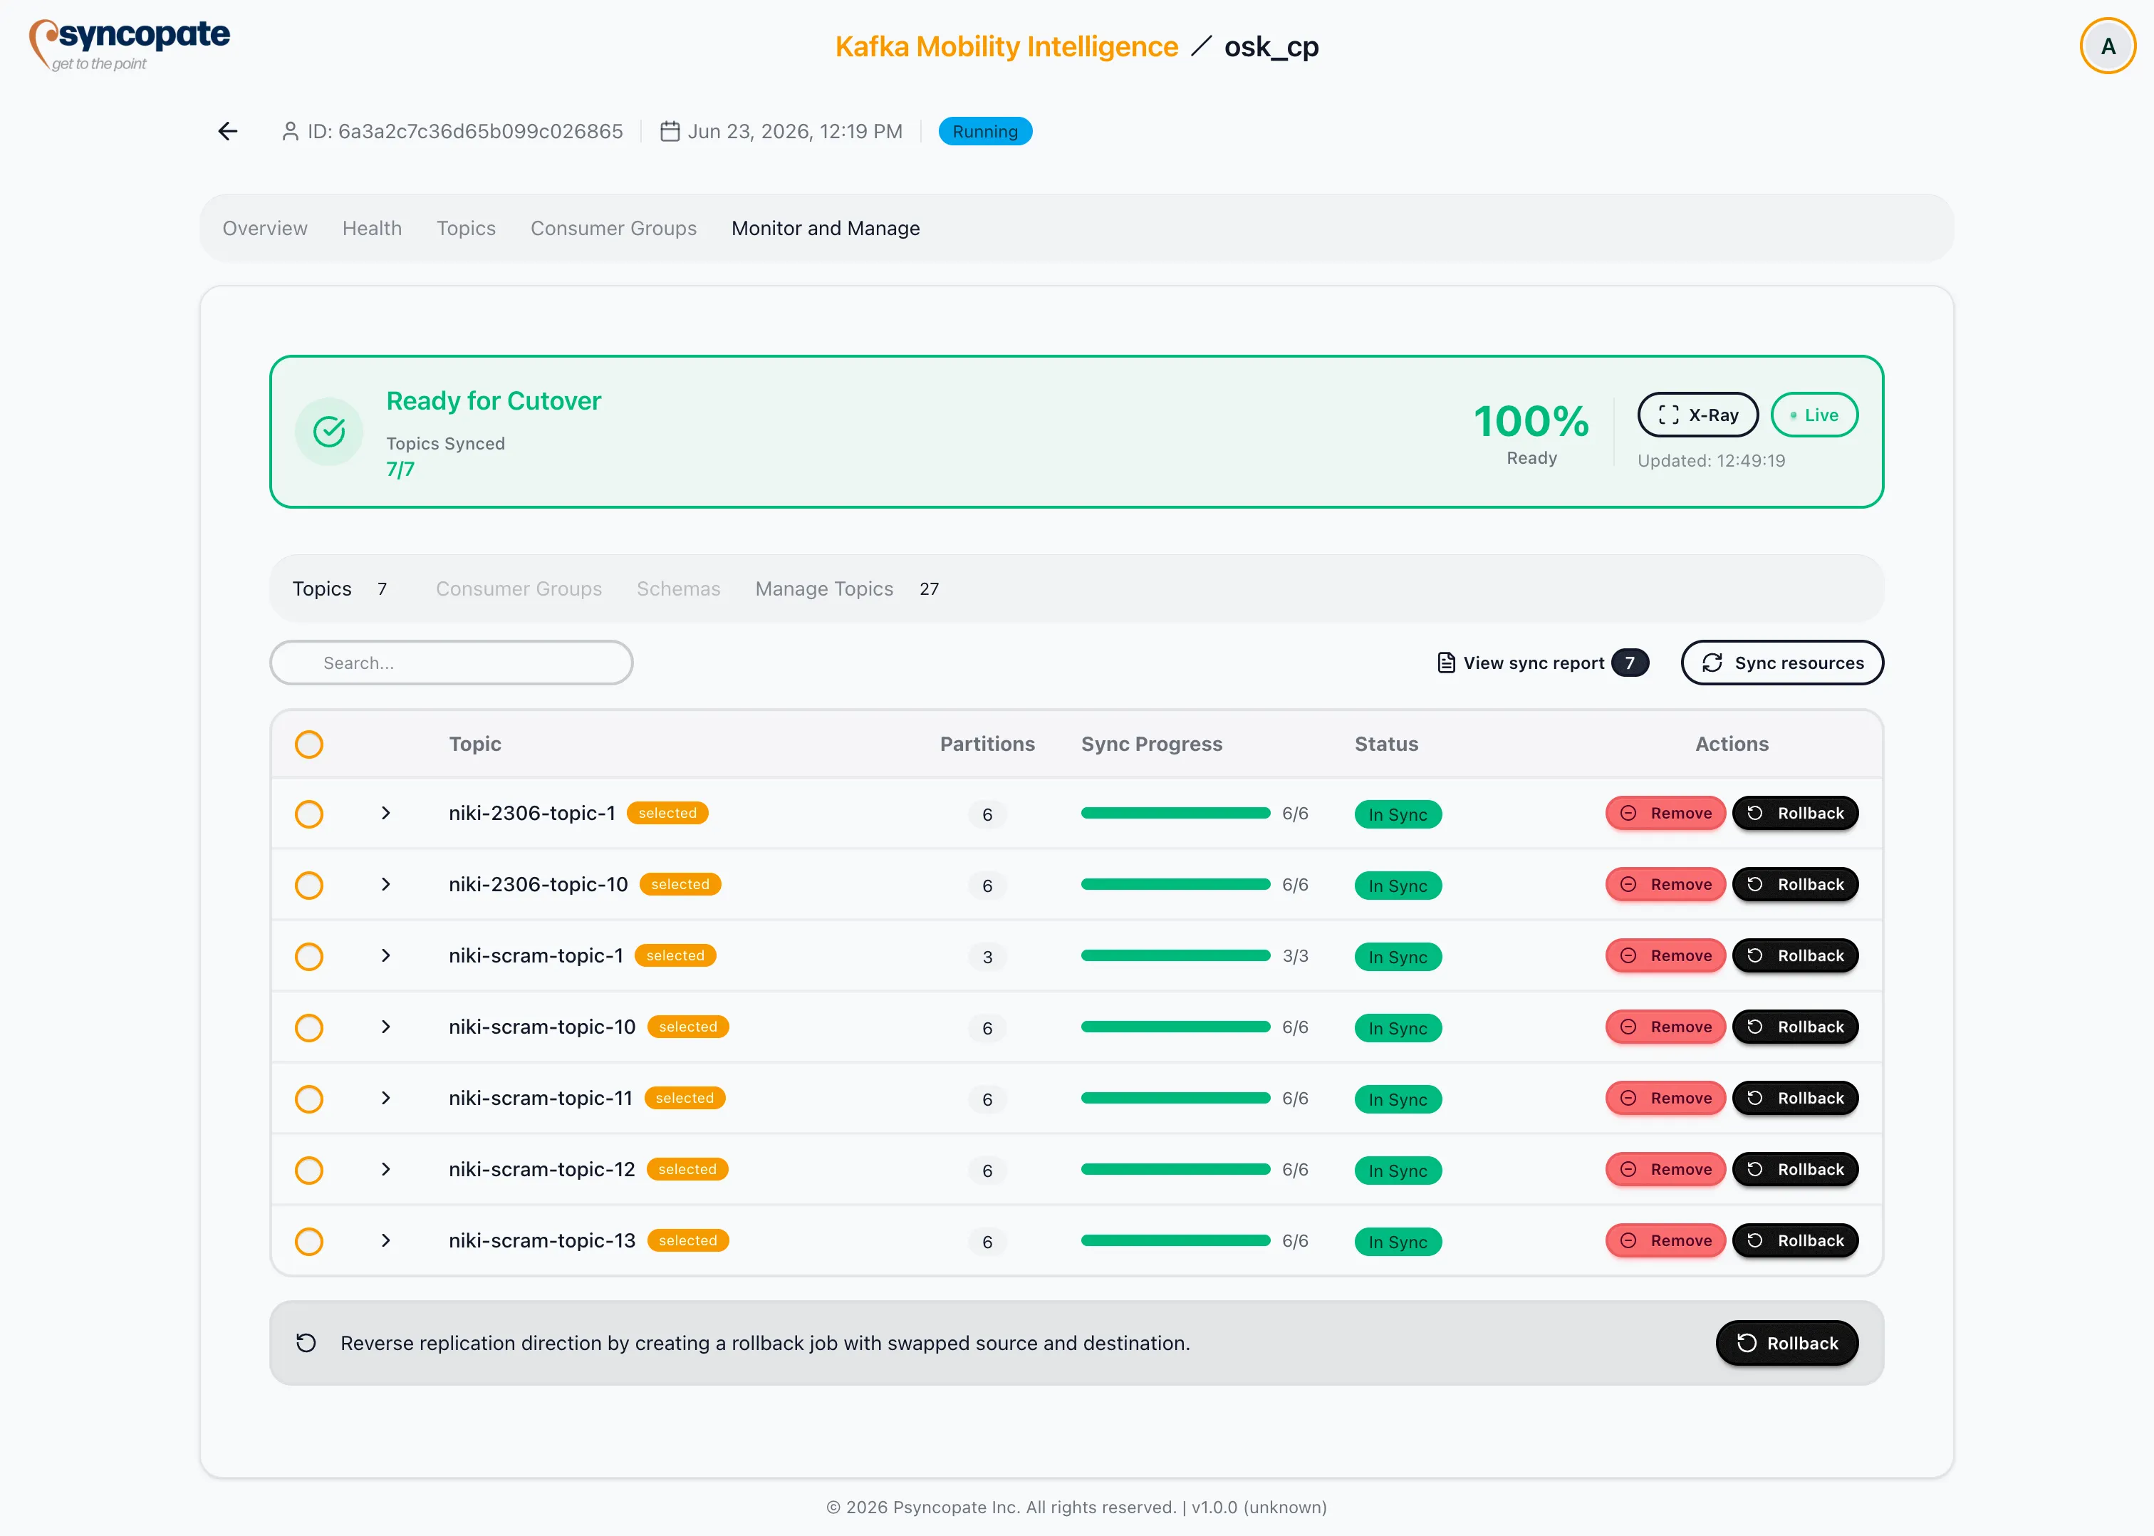Remove niki-scram-topic-10
This screenshot has height=1536, width=2154.
click(x=1665, y=1027)
